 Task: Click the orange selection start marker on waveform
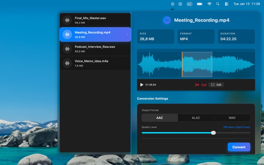(182, 64)
